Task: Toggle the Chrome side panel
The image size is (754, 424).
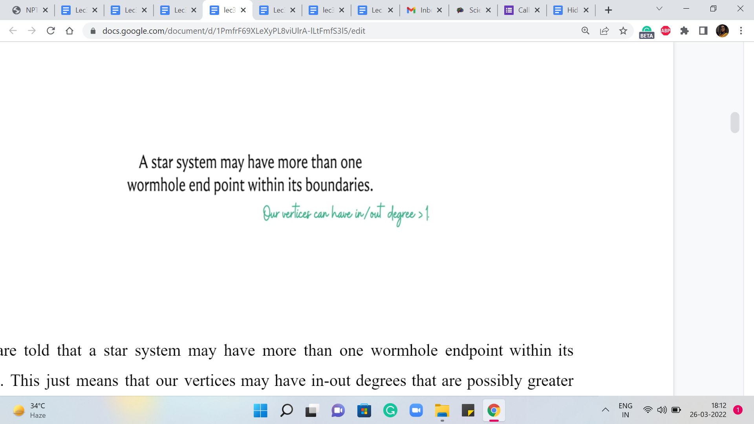Action: (703, 31)
